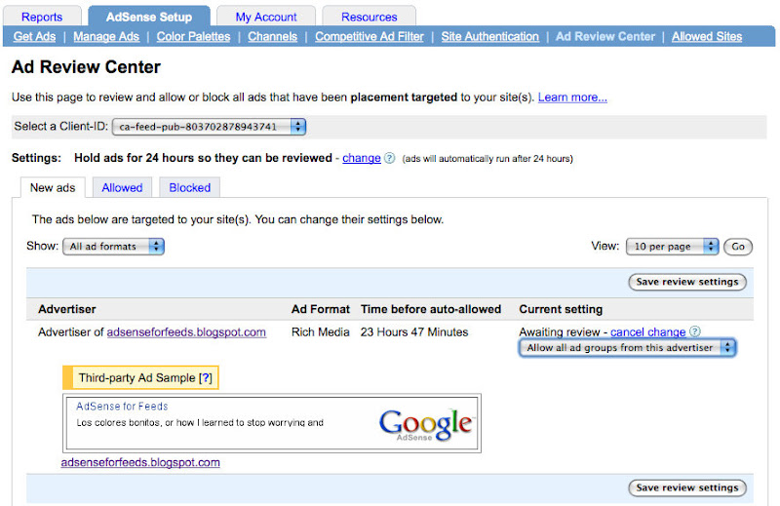Click the top Save review settings button

click(687, 282)
